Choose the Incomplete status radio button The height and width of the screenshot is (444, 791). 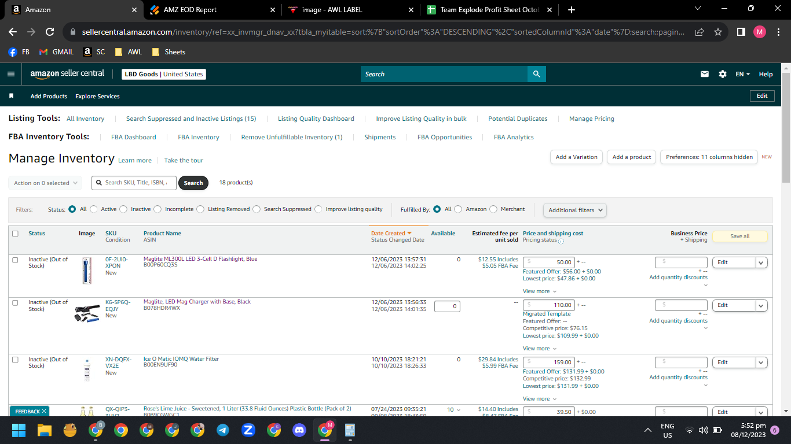[157, 209]
